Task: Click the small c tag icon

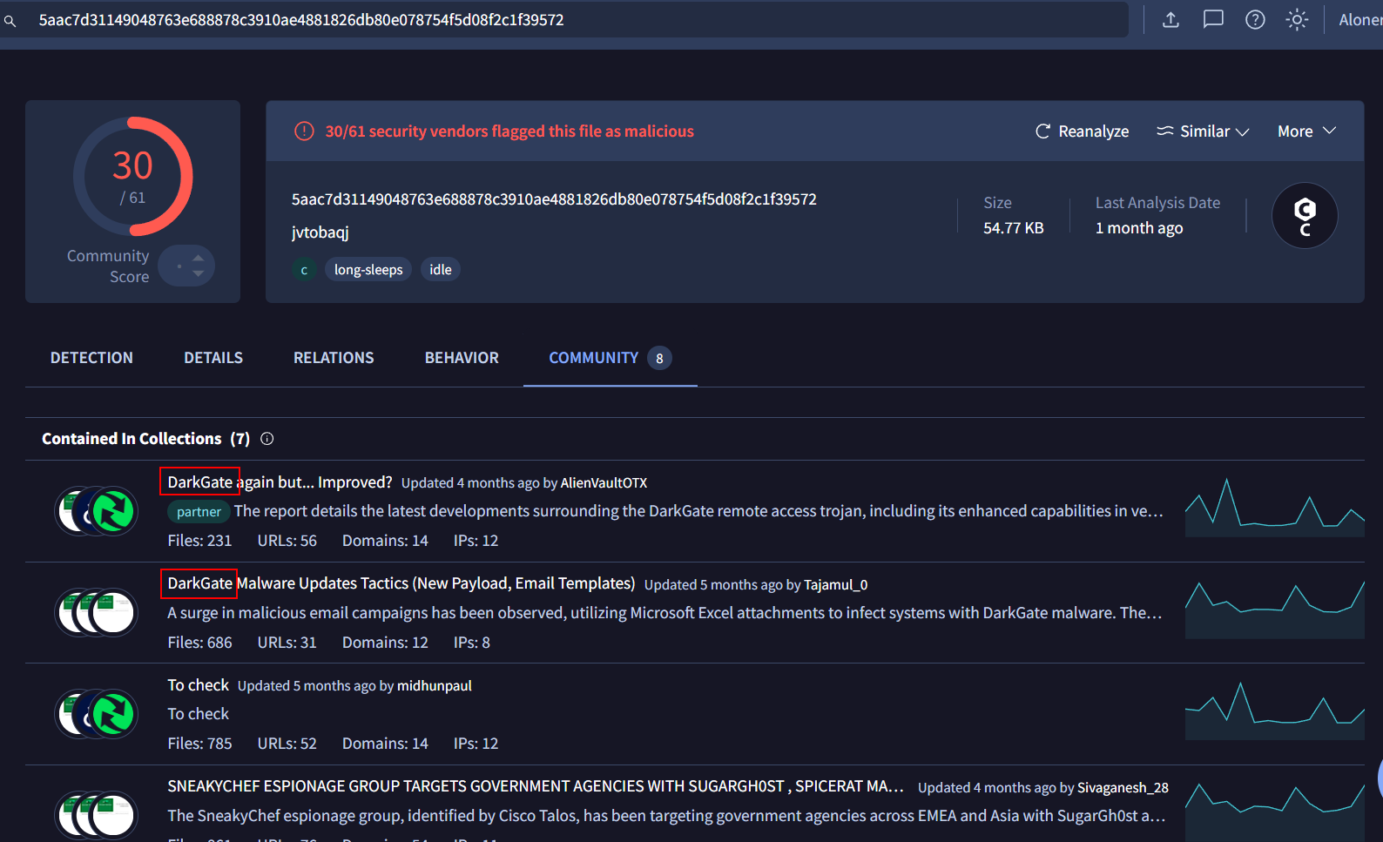Action: (x=304, y=270)
